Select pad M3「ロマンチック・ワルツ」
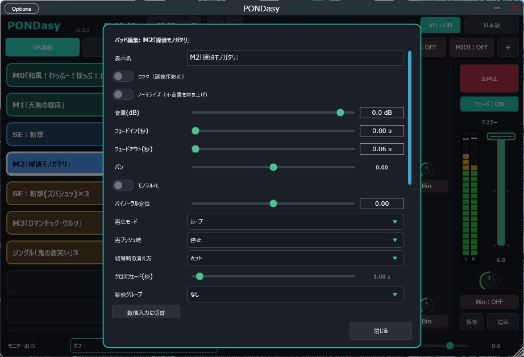The height and width of the screenshot is (357, 524). point(56,223)
